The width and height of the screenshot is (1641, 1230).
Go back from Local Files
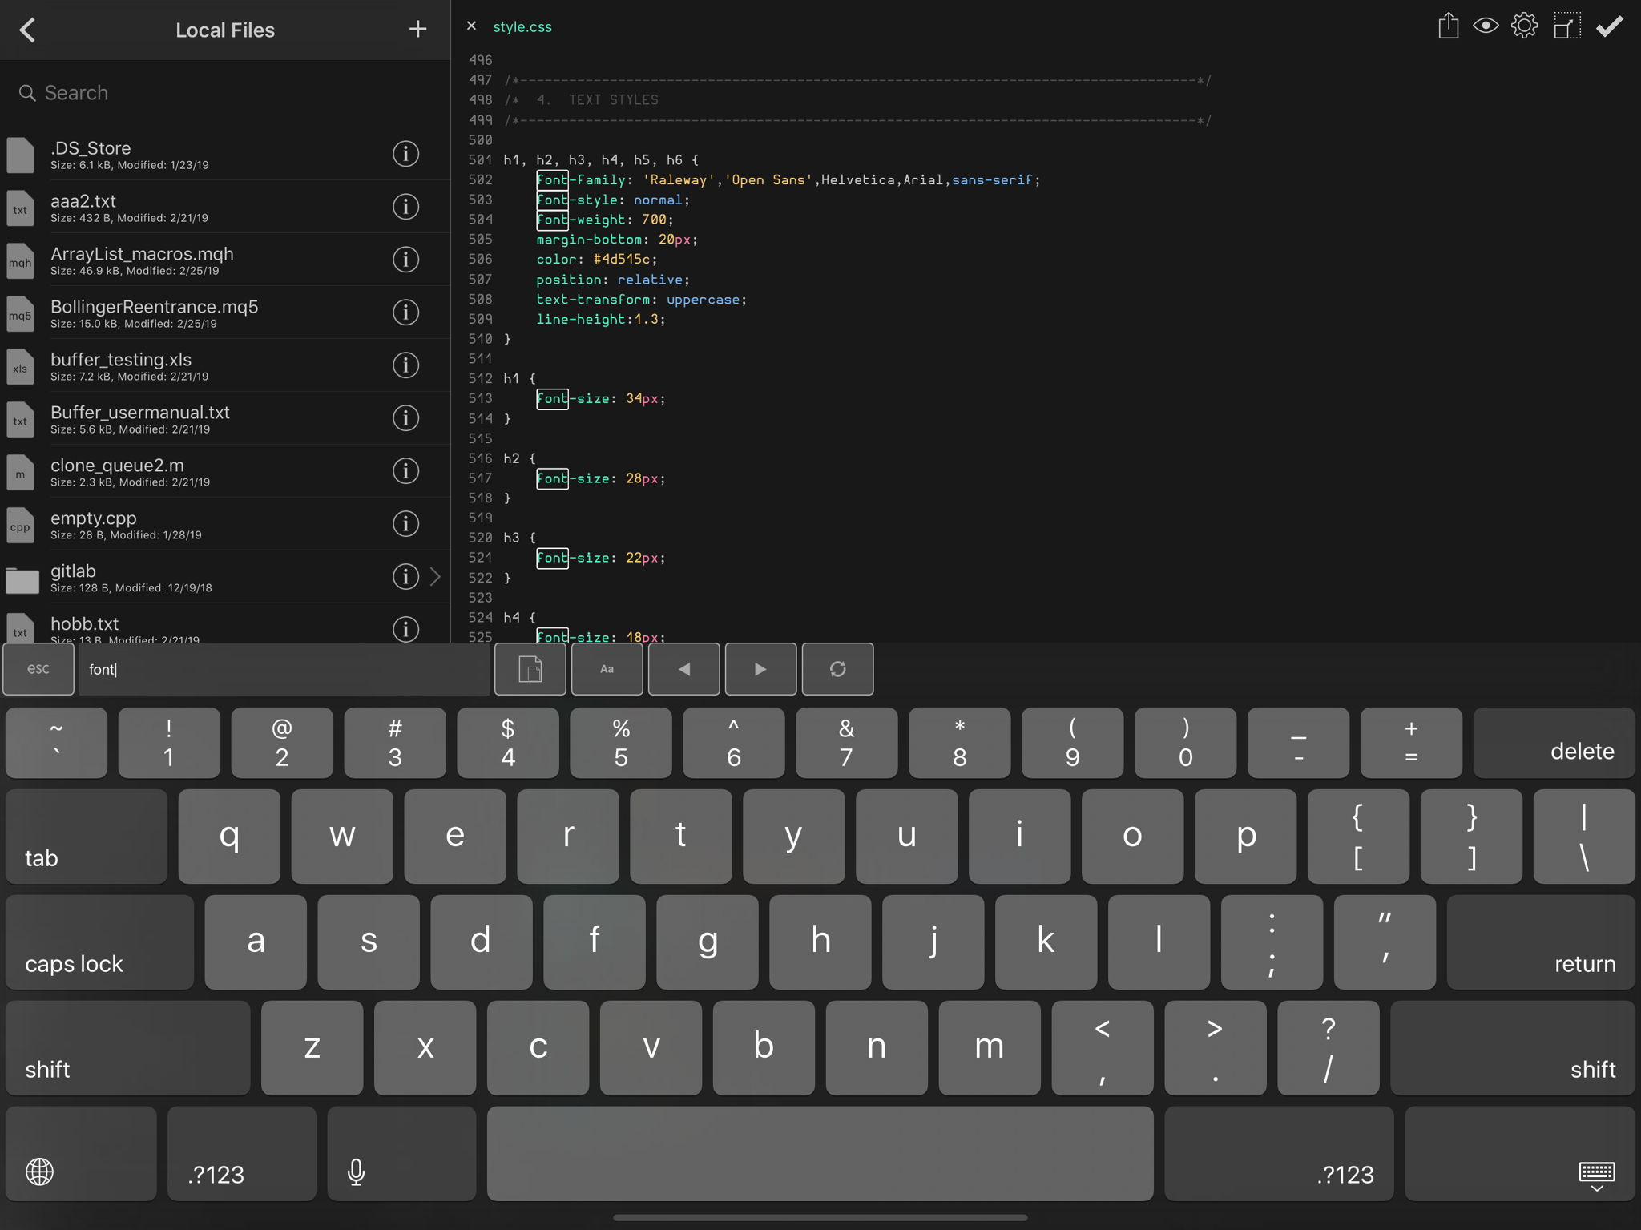pyautogui.click(x=27, y=30)
